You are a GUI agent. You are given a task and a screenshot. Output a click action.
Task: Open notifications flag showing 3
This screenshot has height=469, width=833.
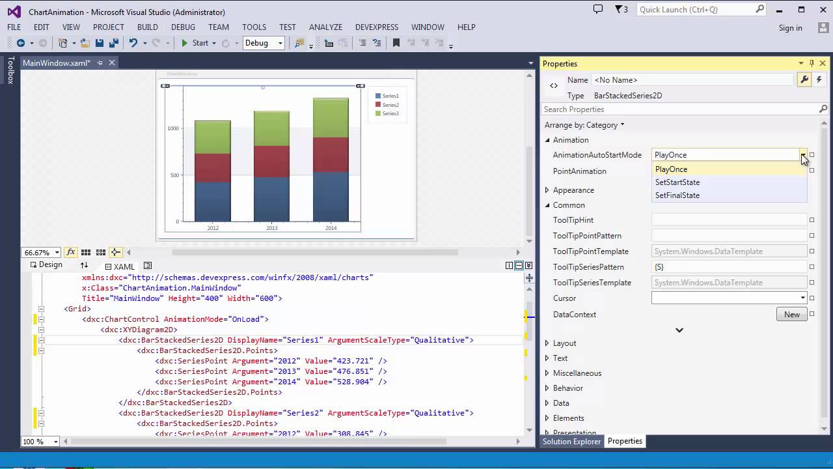click(621, 9)
